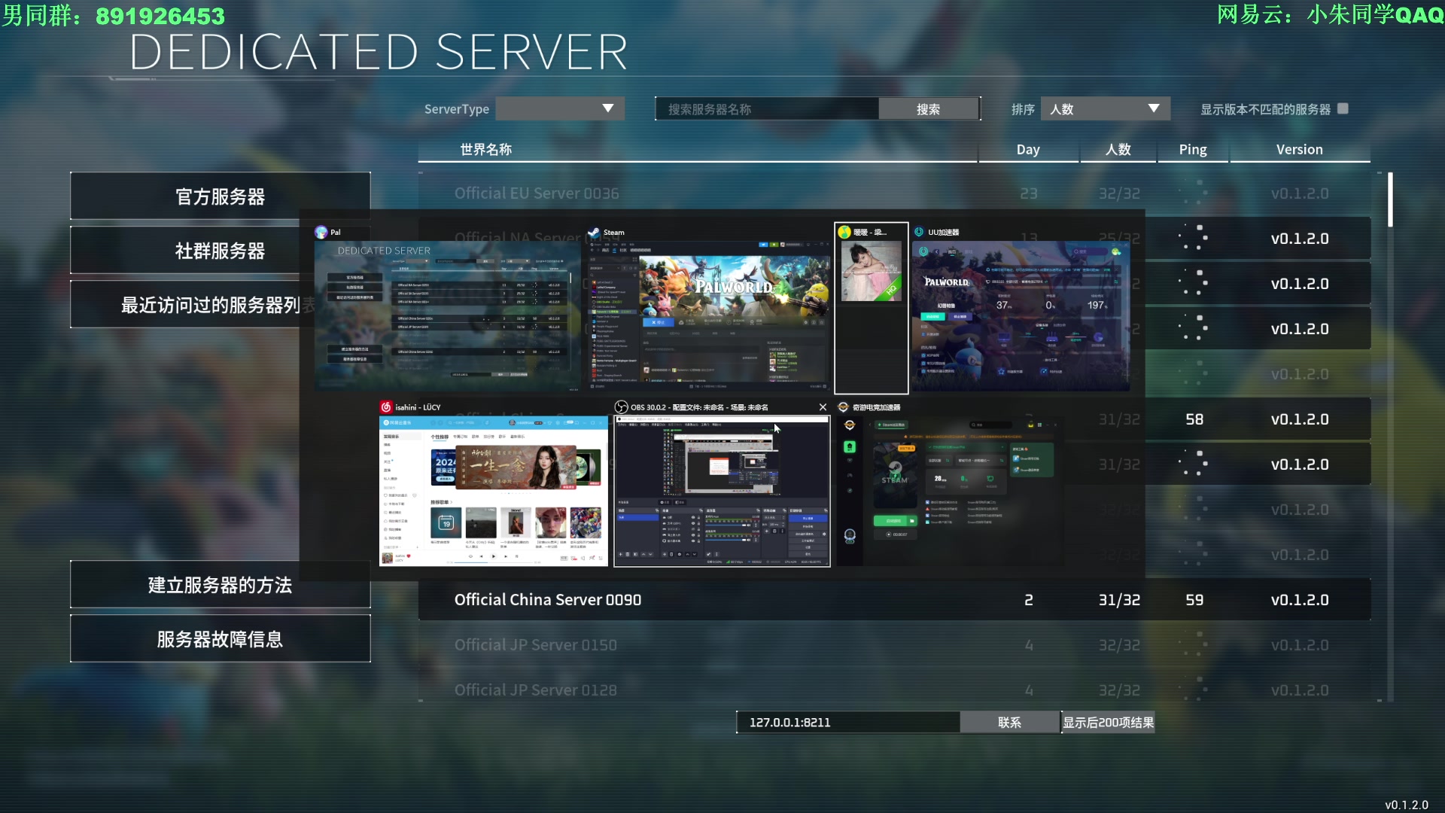1445x813 pixels.
Task: Click the OBS app icon in task switcher
Action: point(621,407)
